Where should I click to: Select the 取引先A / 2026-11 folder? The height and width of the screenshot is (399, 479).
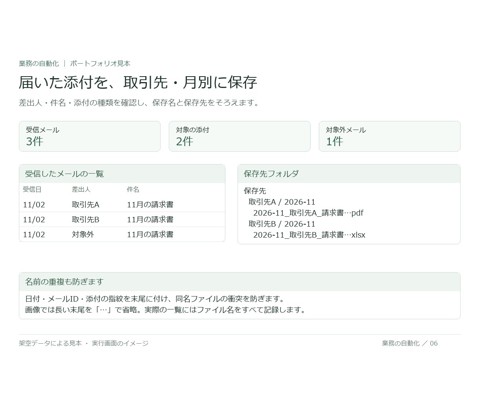pyautogui.click(x=282, y=202)
